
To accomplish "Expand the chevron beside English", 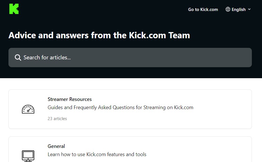I will pyautogui.click(x=249, y=9).
